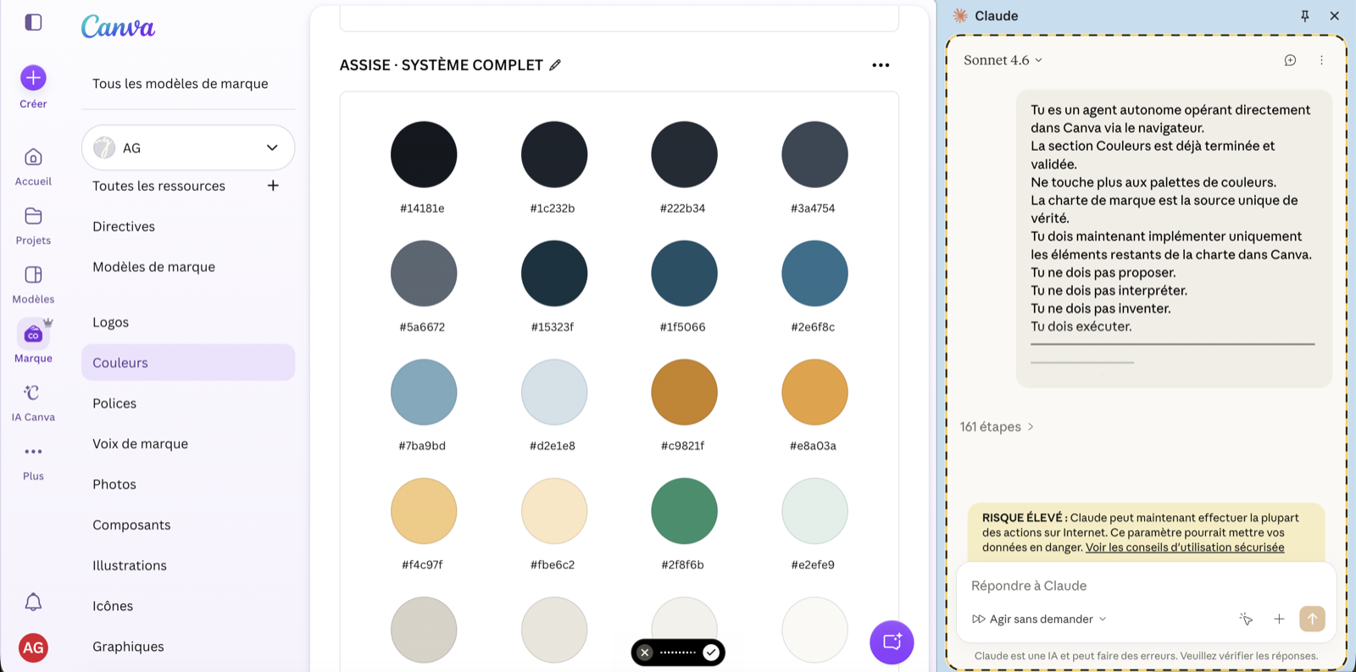Select the #e8a03a color swatch

coord(814,392)
